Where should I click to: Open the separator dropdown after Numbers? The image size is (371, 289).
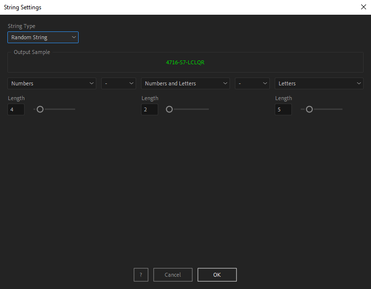click(x=118, y=83)
